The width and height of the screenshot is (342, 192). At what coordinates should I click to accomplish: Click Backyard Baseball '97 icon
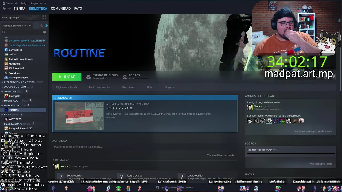[x=6, y=128]
